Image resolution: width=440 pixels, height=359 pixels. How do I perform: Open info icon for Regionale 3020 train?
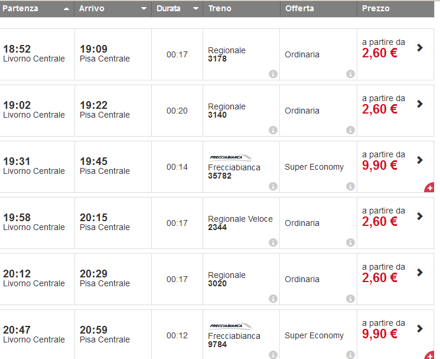tap(273, 299)
